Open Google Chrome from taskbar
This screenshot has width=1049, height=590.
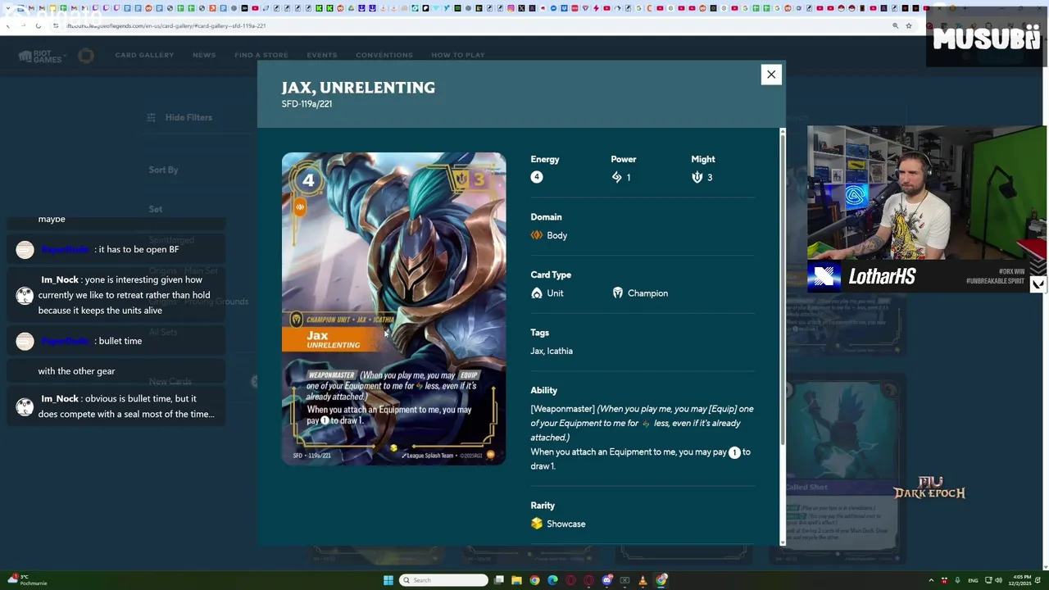click(x=534, y=580)
